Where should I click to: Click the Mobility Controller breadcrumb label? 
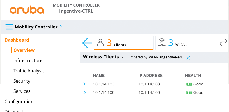[x=36, y=27]
